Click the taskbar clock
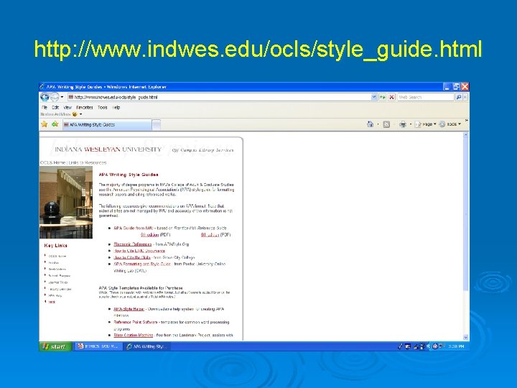 point(457,346)
